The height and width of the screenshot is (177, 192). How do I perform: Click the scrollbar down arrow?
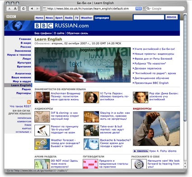click(x=185, y=167)
